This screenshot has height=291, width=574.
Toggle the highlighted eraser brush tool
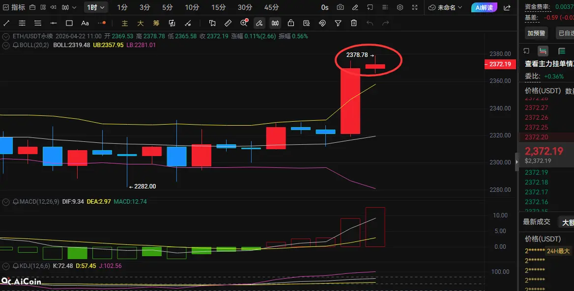pyautogui.click(x=259, y=23)
